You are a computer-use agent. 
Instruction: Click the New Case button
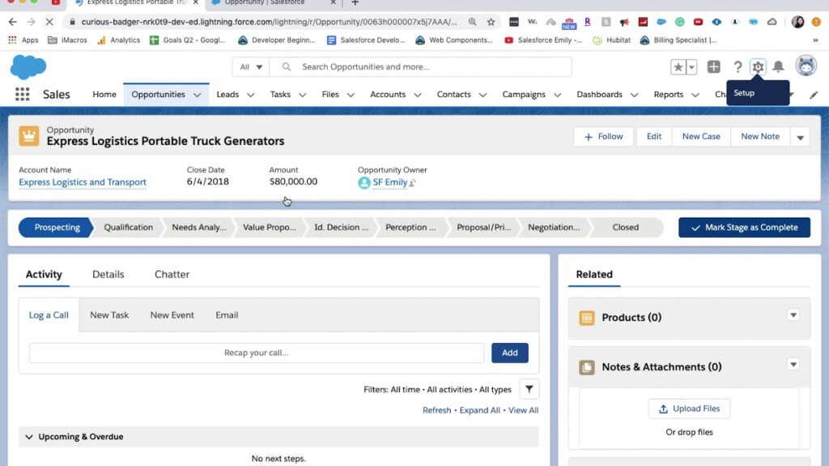click(701, 137)
